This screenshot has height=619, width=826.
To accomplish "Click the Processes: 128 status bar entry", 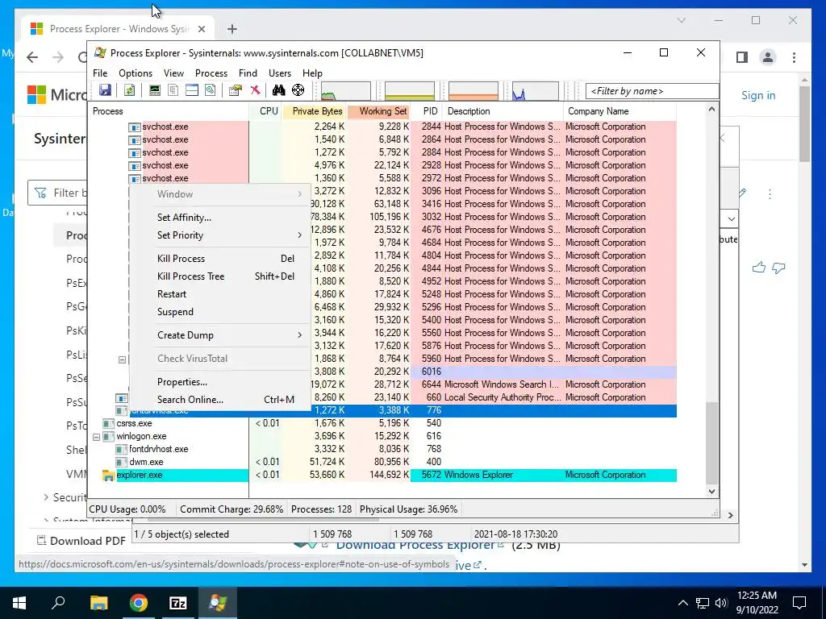I will (321, 509).
